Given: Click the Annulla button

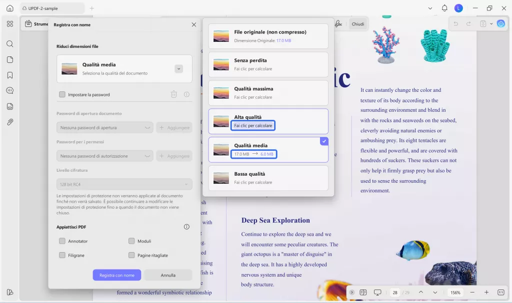Looking at the screenshot, I should [x=168, y=275].
